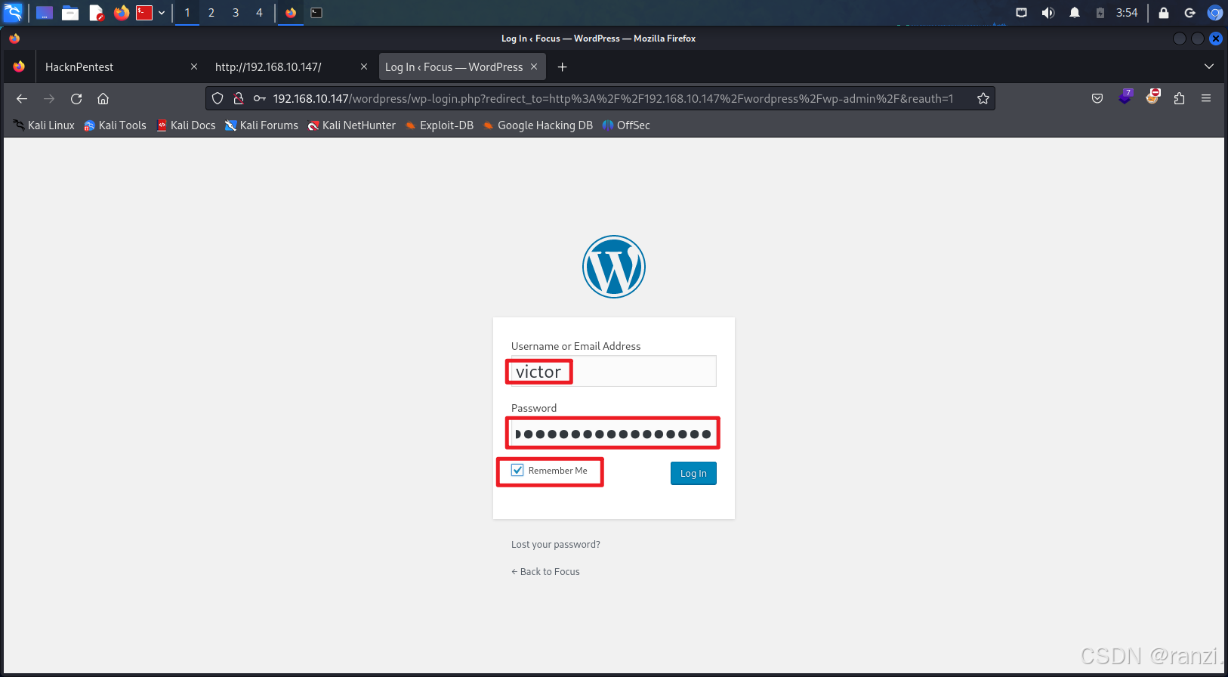Switch to workspace 3
Screen dimensions: 1228x677
tap(236, 13)
